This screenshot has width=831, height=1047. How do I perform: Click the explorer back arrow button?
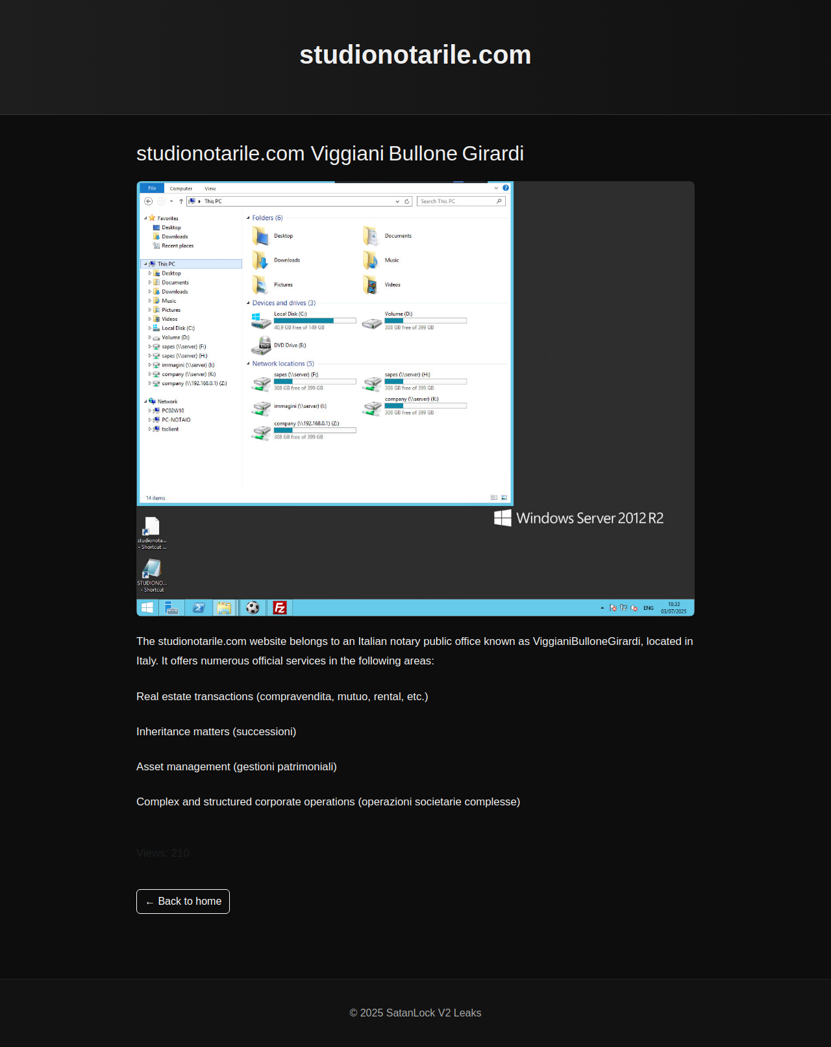[x=149, y=201]
